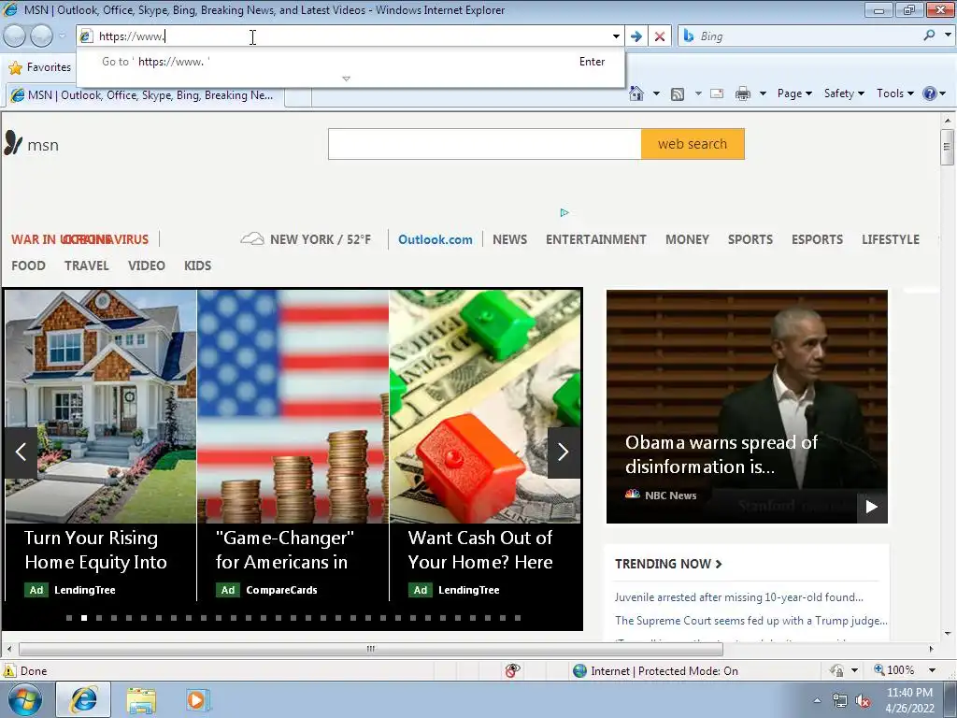Open a new blank tab

point(298,97)
